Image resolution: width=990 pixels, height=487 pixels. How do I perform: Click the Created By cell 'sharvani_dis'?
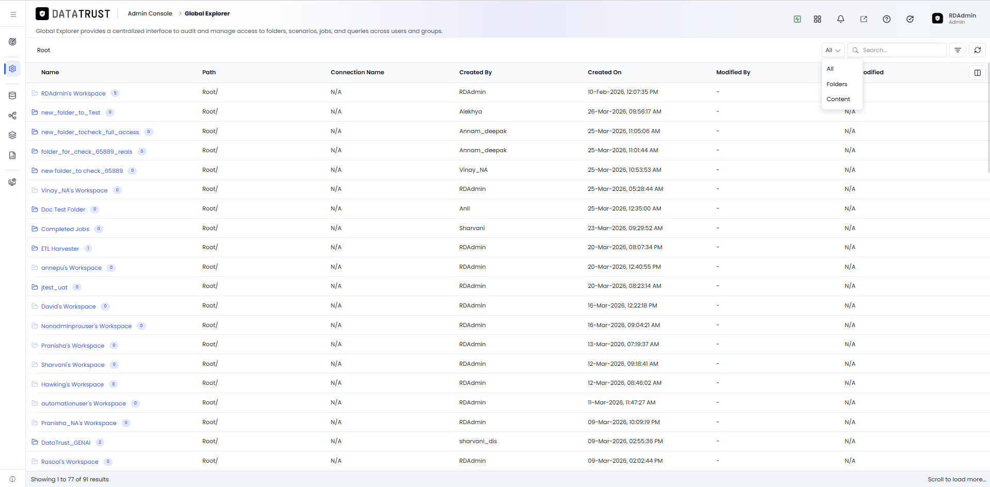click(478, 441)
